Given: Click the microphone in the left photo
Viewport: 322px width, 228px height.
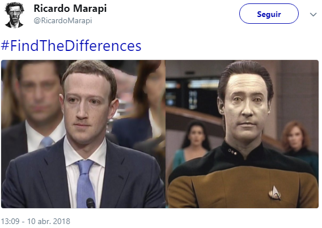Looking at the screenshot, I should pyautogui.click(x=90, y=203).
